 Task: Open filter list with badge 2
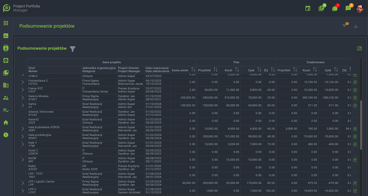pyautogui.click(x=345, y=26)
